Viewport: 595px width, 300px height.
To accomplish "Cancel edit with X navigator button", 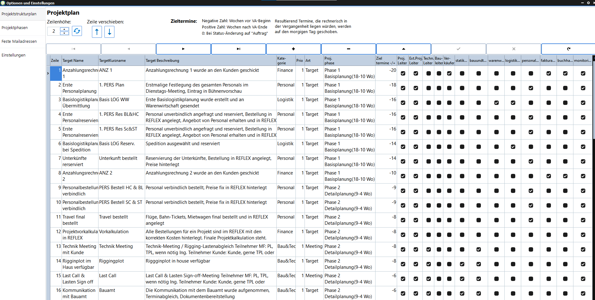I will coord(514,49).
